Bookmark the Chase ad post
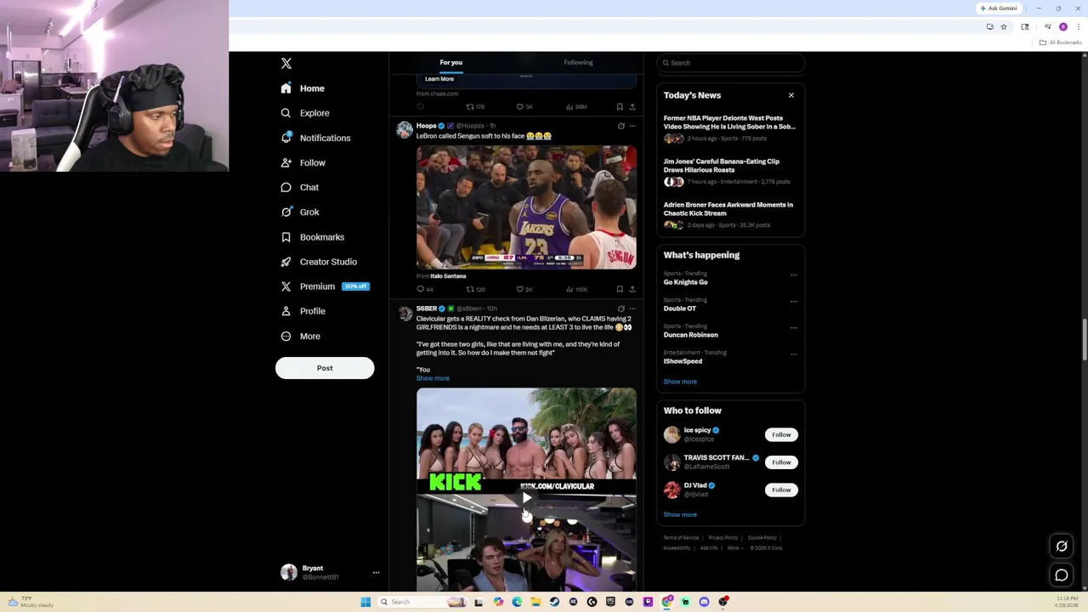The width and height of the screenshot is (1088, 612). [x=620, y=107]
